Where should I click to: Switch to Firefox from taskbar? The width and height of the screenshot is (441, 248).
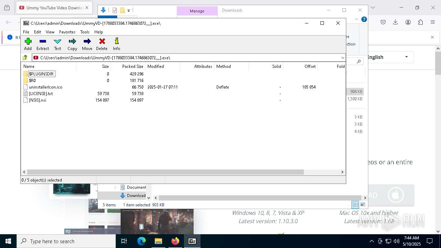coord(175,241)
